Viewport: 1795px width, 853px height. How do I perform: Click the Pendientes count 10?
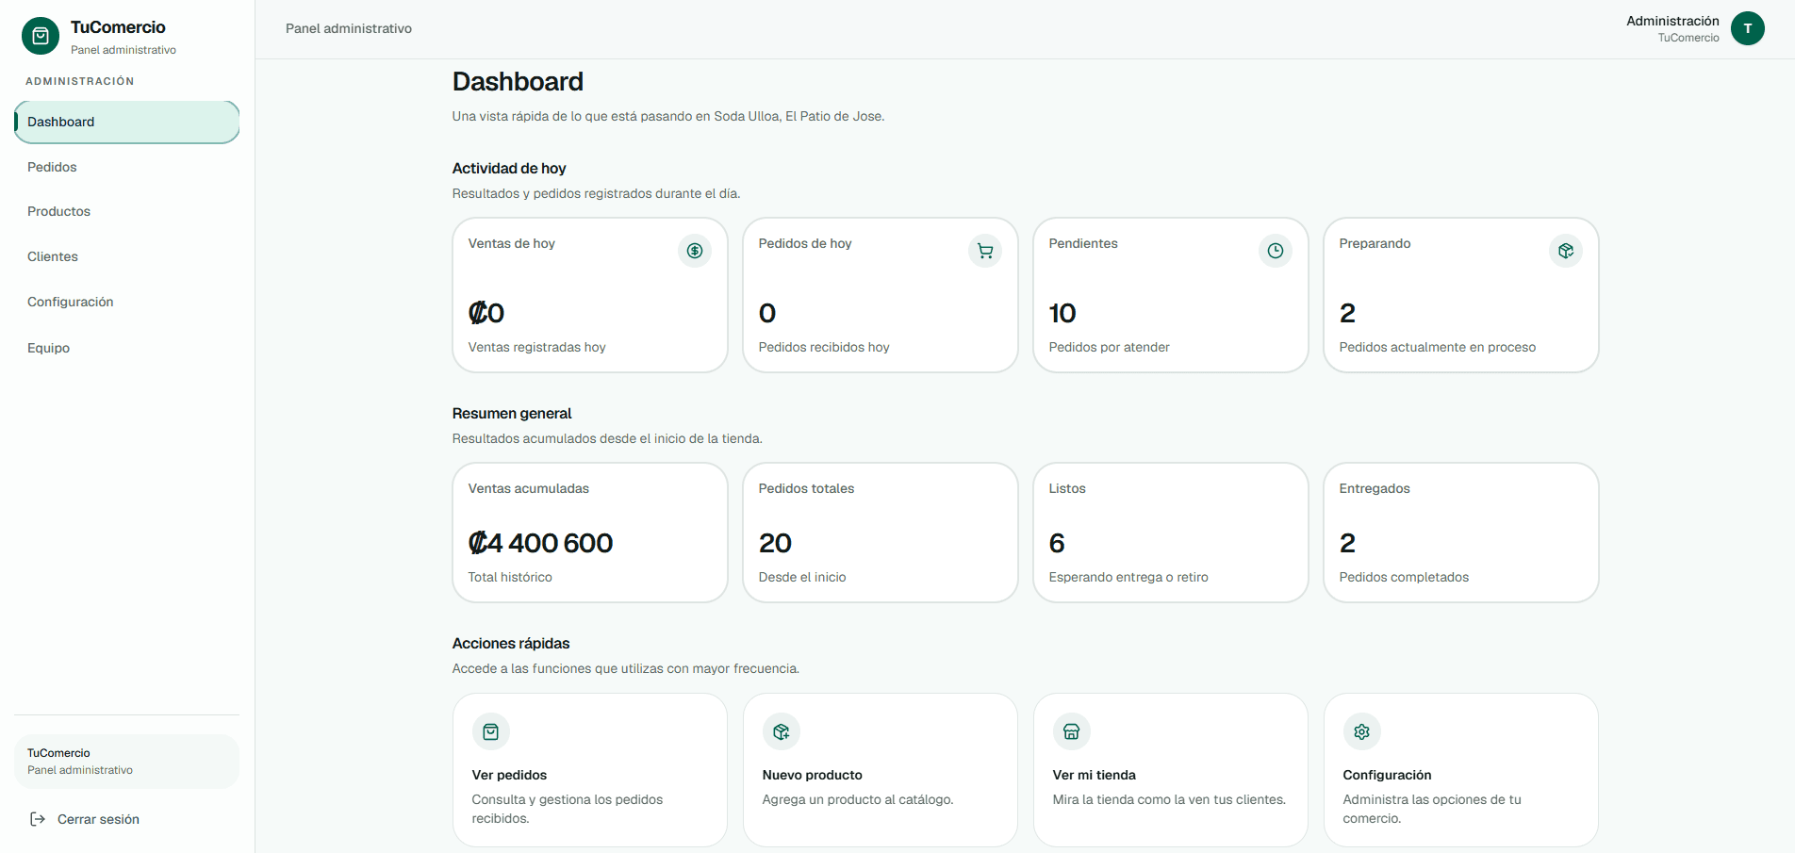1062,313
